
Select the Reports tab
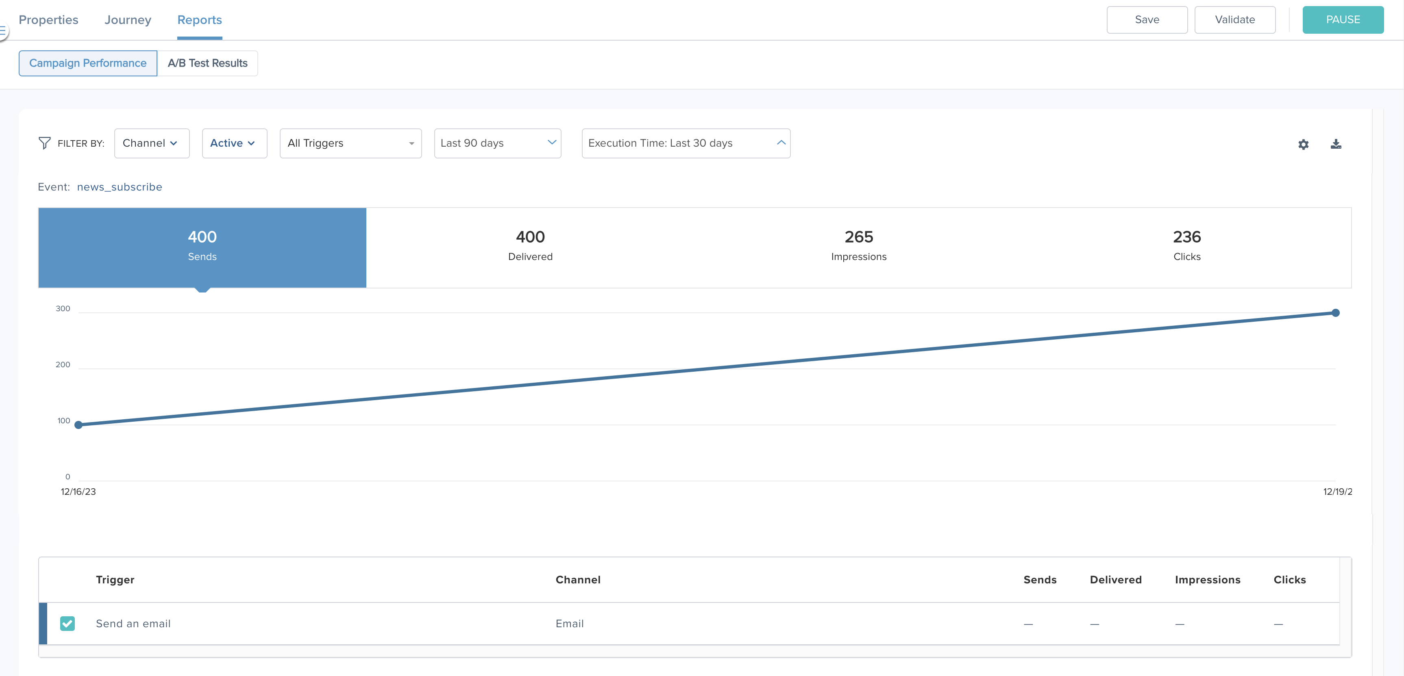coord(200,19)
